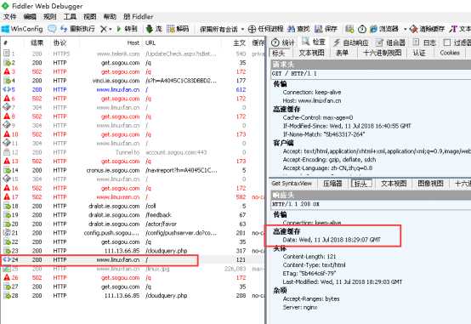
Task: Select session 23 /cloudquery.php row
Action: coord(133,251)
